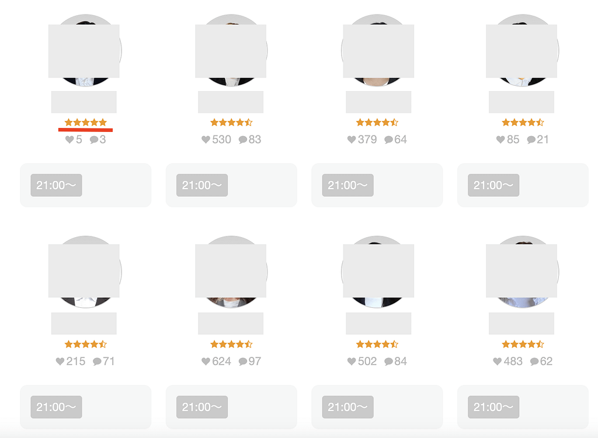Click the comment bubble icon beside 62
Viewport: 598px width, 438px height.
534,361
